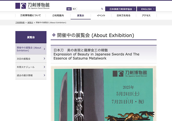Select the 拡大 text size toggle
The height and width of the screenshot is (121, 172).
pyautogui.click(x=74, y=9)
